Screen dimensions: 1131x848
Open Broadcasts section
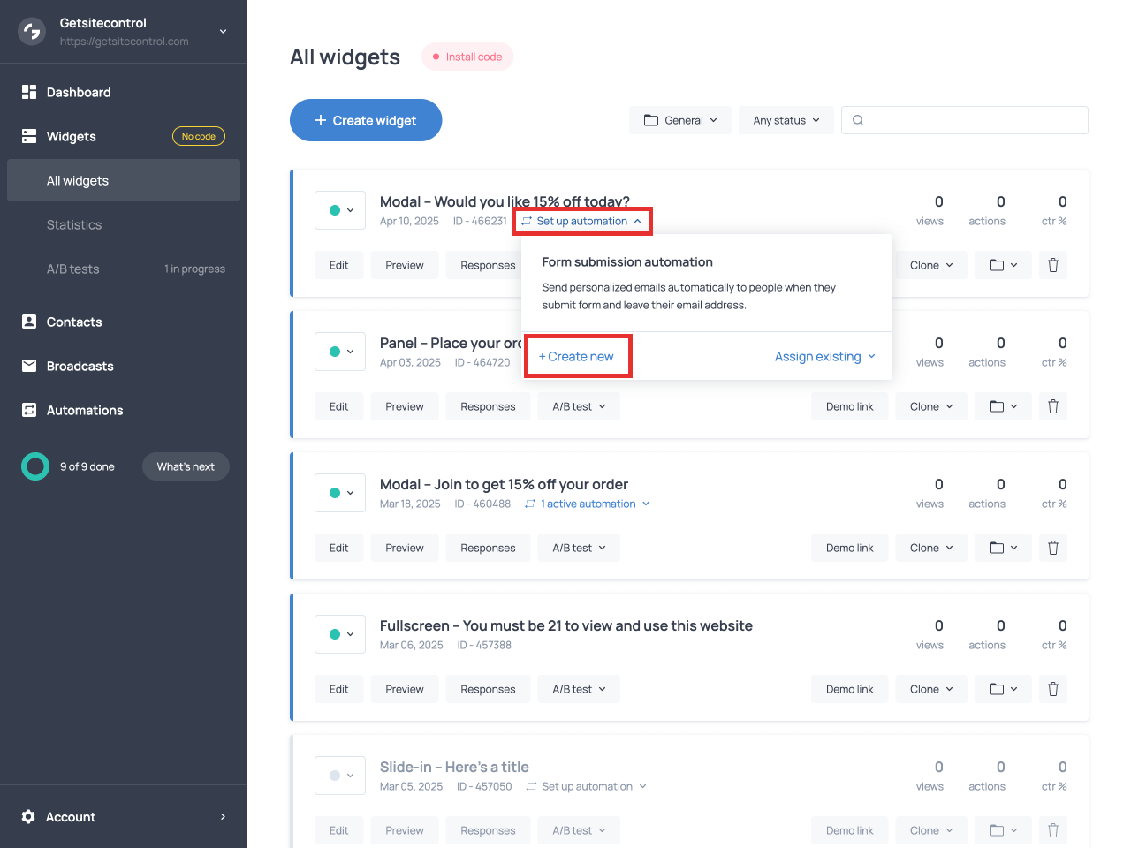tap(80, 366)
